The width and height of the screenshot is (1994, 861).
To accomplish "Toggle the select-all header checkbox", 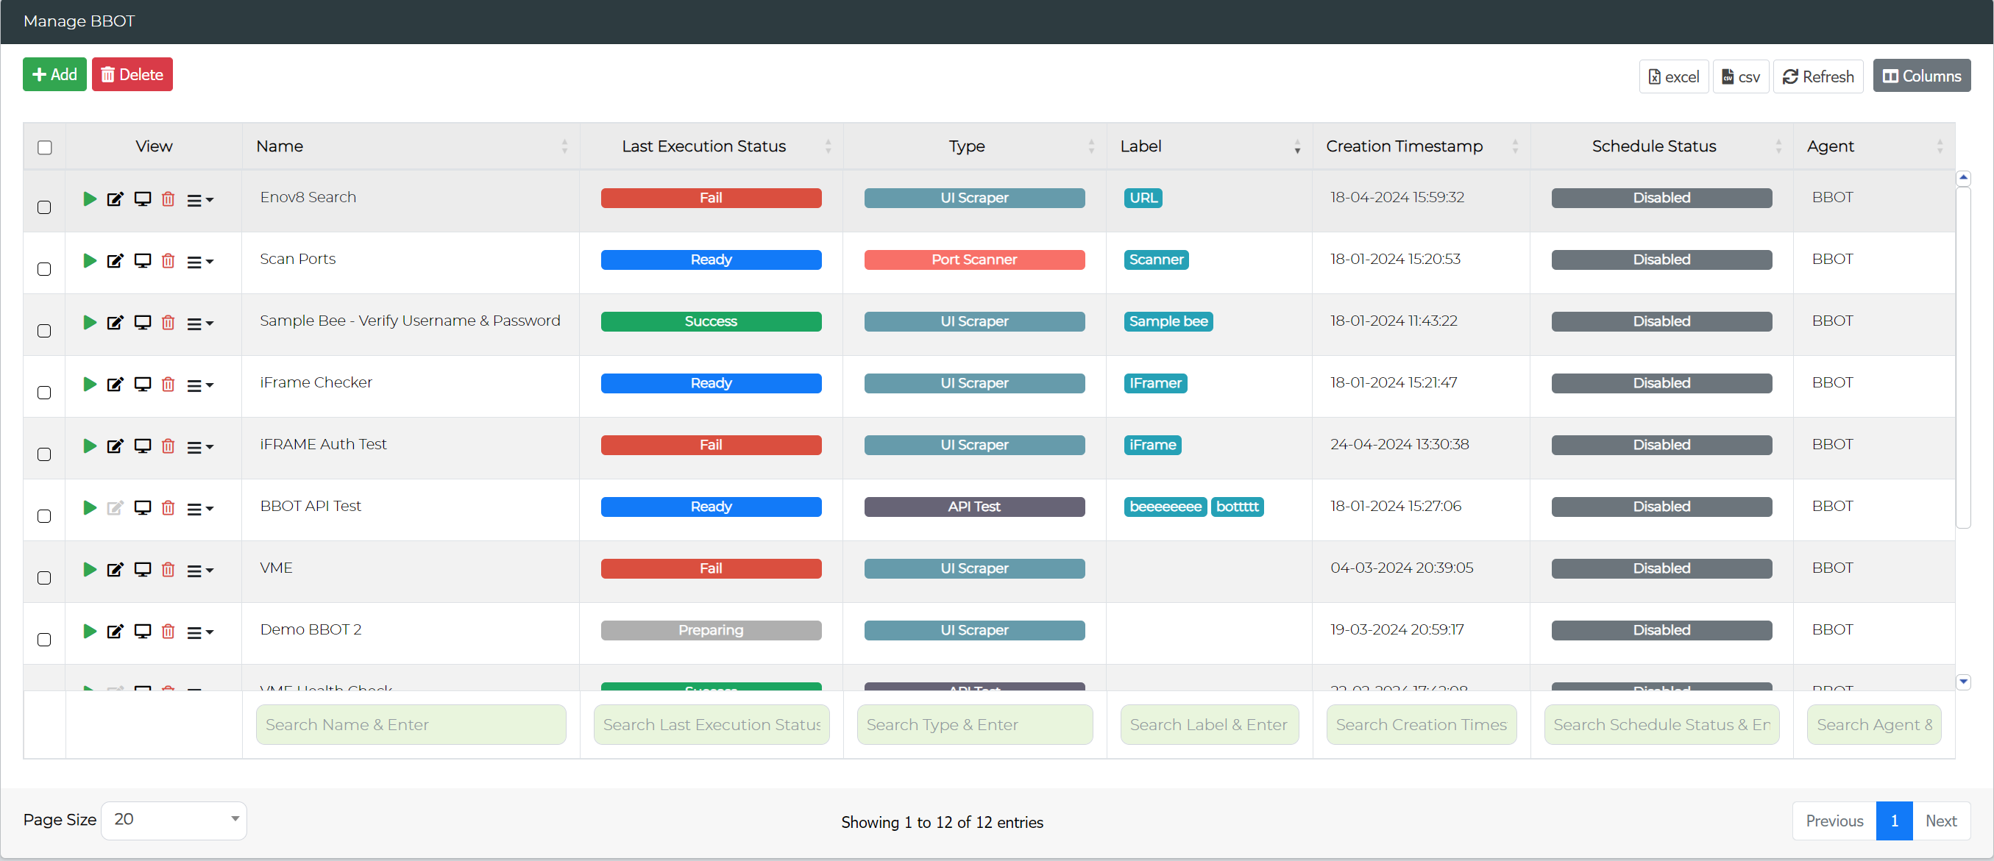I will click(x=45, y=148).
